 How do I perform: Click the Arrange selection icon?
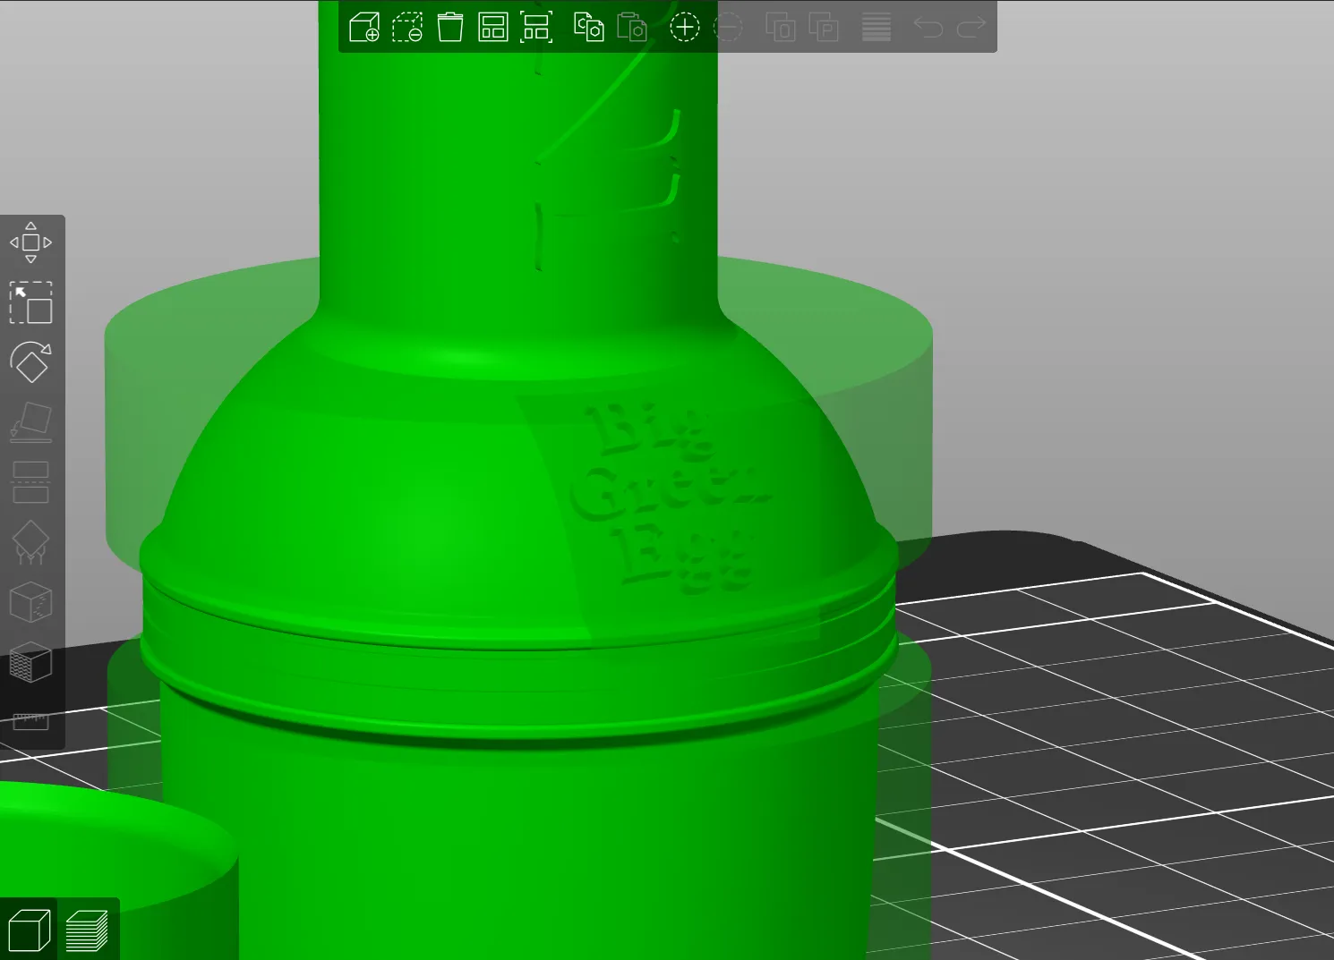click(536, 27)
